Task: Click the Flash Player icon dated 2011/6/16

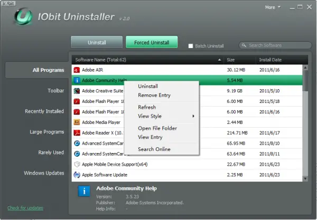Action: pyautogui.click(x=77, y=112)
